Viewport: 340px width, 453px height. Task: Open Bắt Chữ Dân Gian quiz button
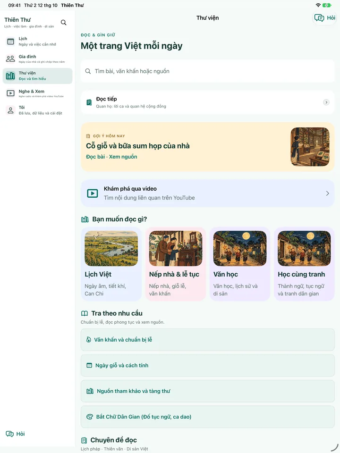click(x=208, y=417)
